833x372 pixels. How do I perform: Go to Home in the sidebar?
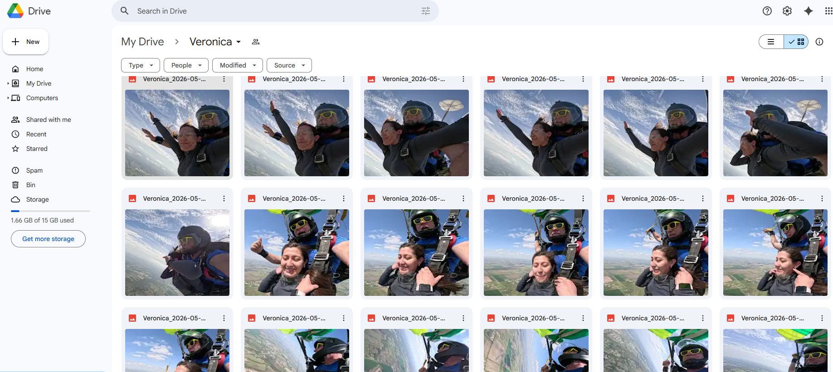tap(34, 69)
